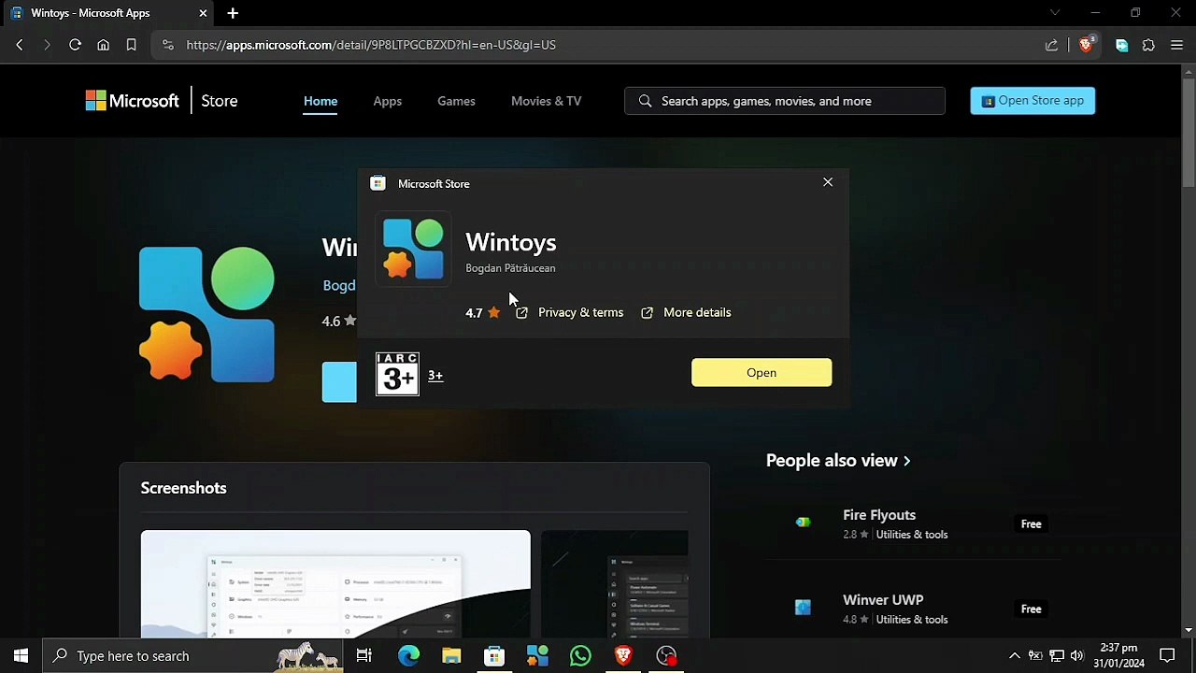This screenshot has width=1196, height=673.
Task: Click the taskbar search box
Action: pos(193,656)
